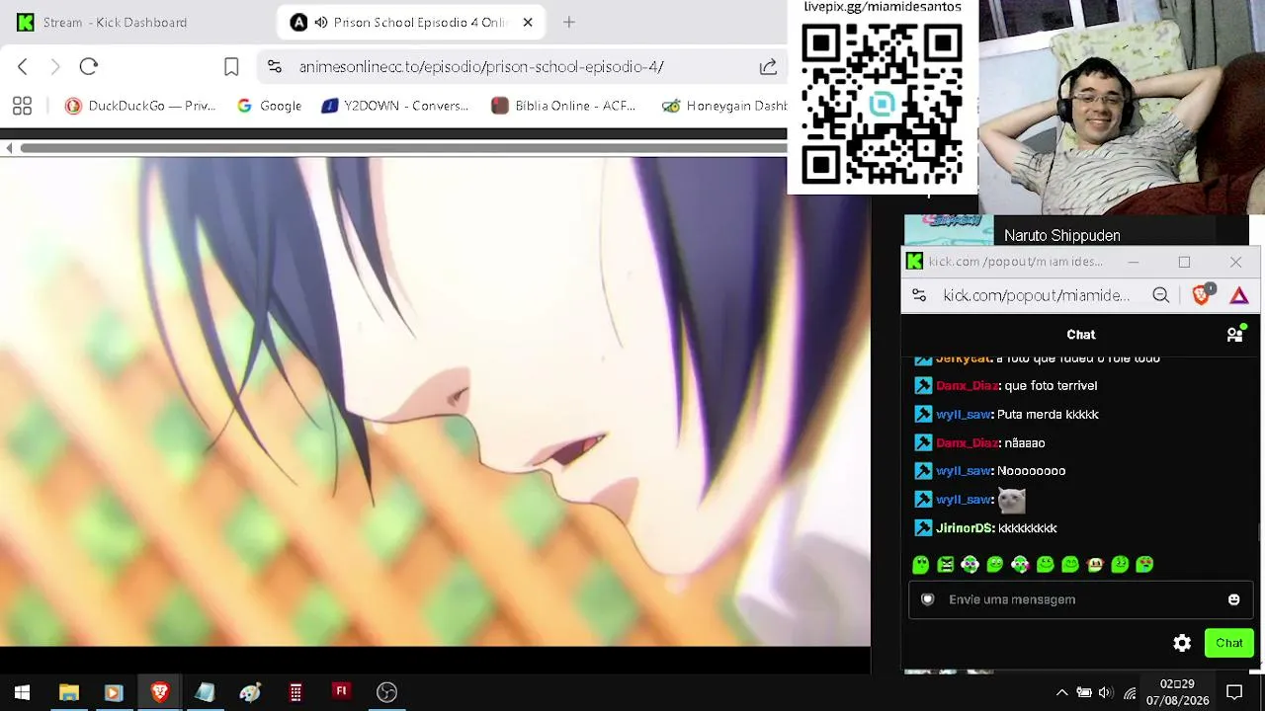Screen dimensions: 1265x711
Task: Click the horizontal scrollbar above the video
Action: point(403,148)
